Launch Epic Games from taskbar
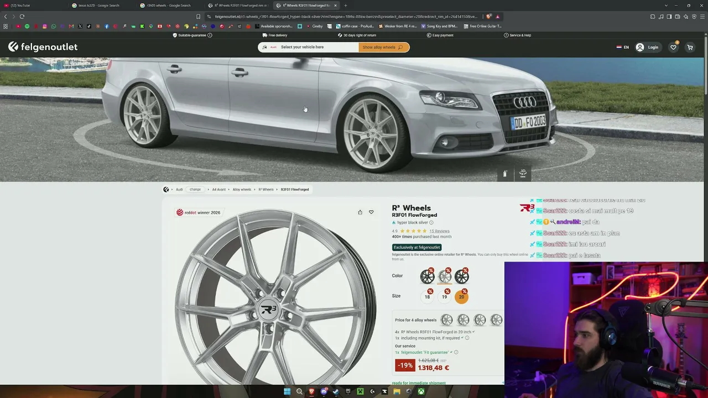Image resolution: width=708 pixels, height=398 pixels. coord(348,392)
